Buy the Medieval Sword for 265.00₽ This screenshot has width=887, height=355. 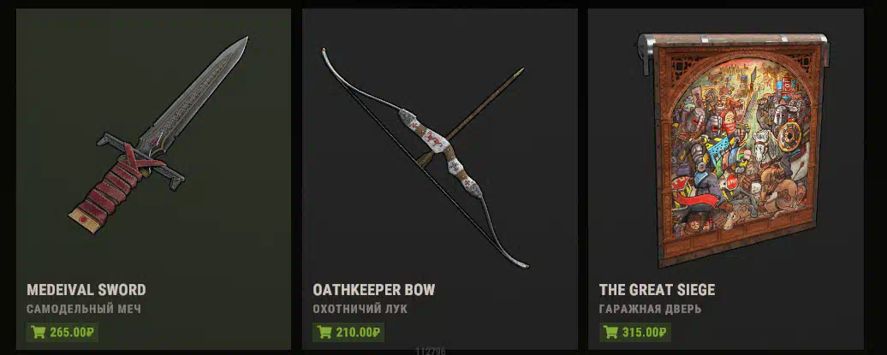pyautogui.click(x=63, y=333)
